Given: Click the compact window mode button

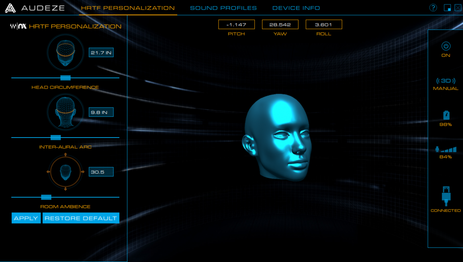Looking at the screenshot, I should pyautogui.click(x=447, y=8).
